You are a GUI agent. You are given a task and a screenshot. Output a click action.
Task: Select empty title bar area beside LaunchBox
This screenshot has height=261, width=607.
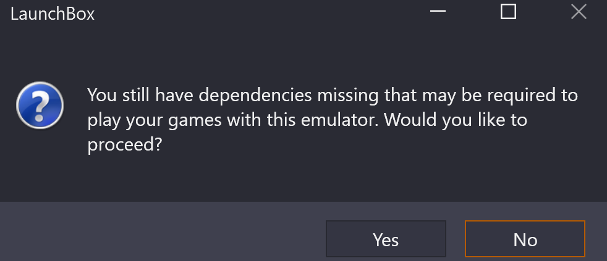coord(260,14)
